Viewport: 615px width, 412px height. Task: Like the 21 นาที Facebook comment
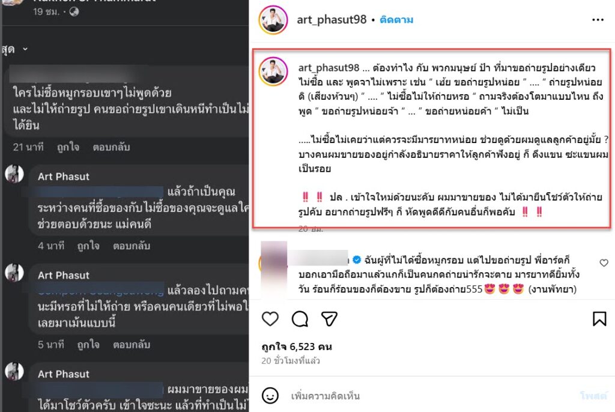pyautogui.click(x=68, y=147)
